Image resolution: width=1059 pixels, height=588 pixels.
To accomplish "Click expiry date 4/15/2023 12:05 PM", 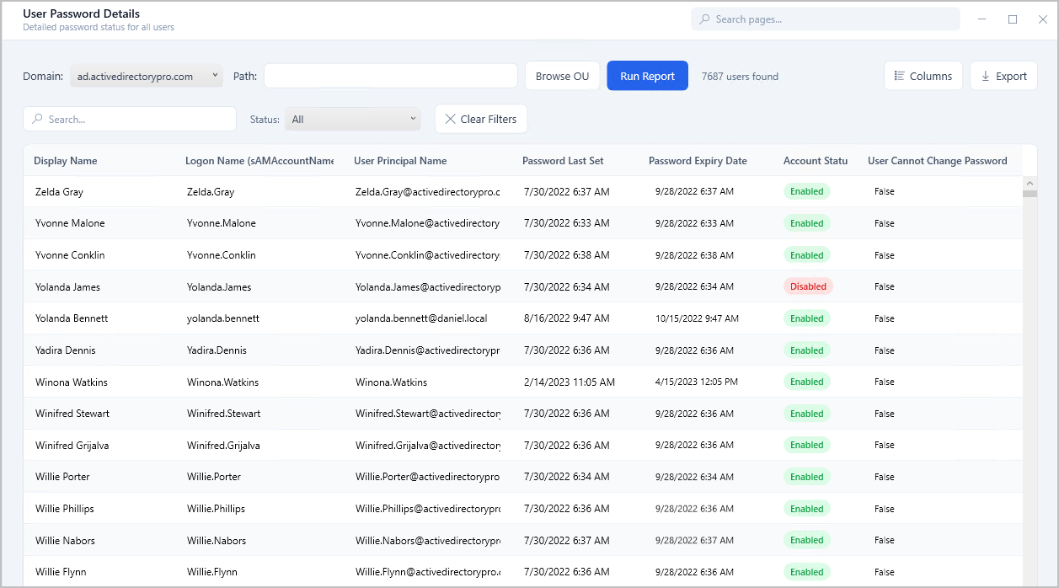I will click(697, 382).
